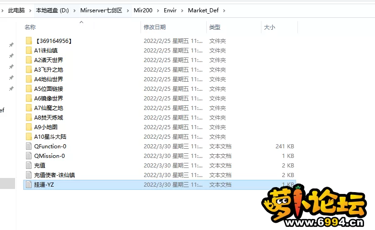Select the folder name A10星斗大陆
375x230 pixels.
coord(50,136)
